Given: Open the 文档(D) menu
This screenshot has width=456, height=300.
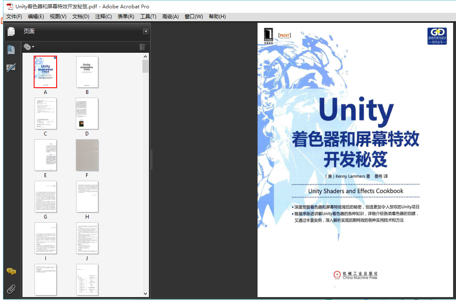Looking at the screenshot, I should pyautogui.click(x=81, y=17).
